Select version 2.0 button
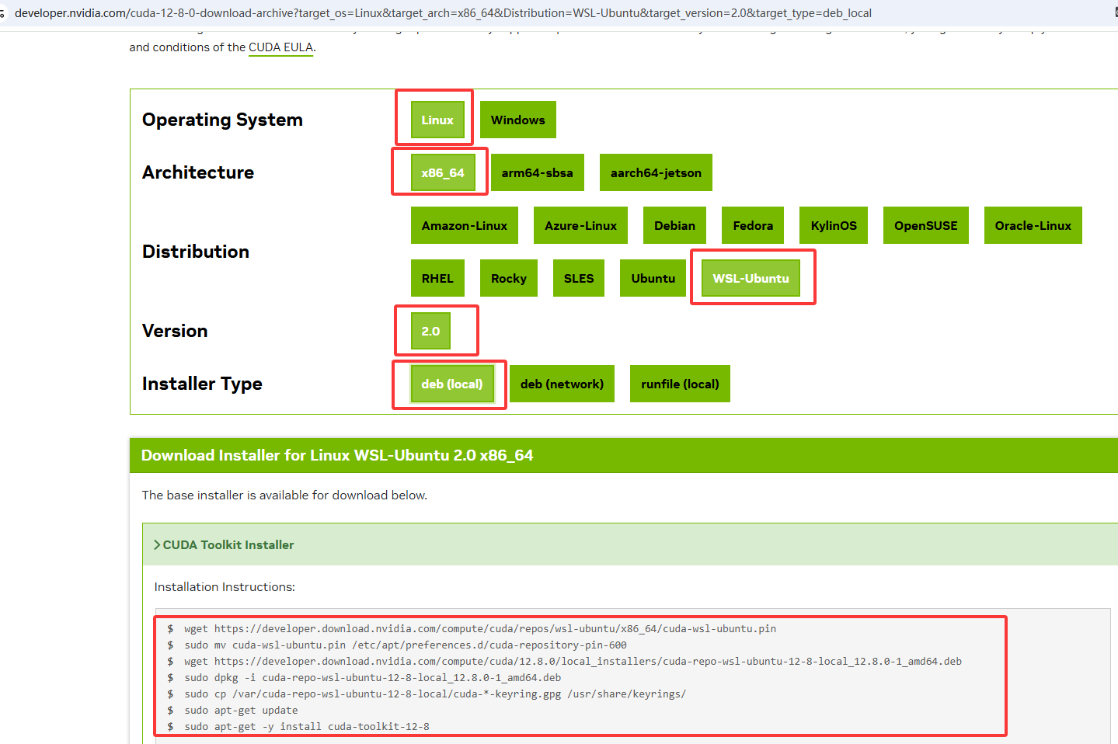 point(430,331)
